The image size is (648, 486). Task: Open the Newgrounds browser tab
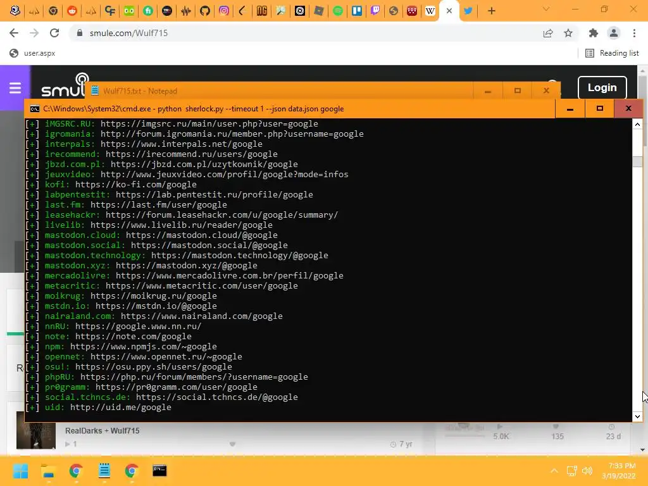pos(262,11)
